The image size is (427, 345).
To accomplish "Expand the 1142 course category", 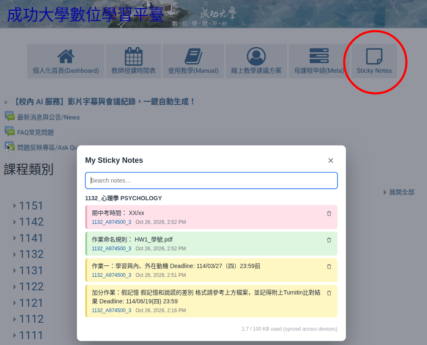I will point(15,222).
